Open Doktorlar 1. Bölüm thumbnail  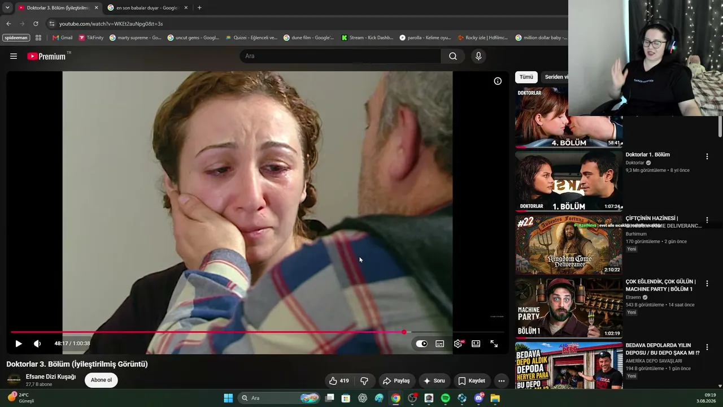tap(569, 181)
